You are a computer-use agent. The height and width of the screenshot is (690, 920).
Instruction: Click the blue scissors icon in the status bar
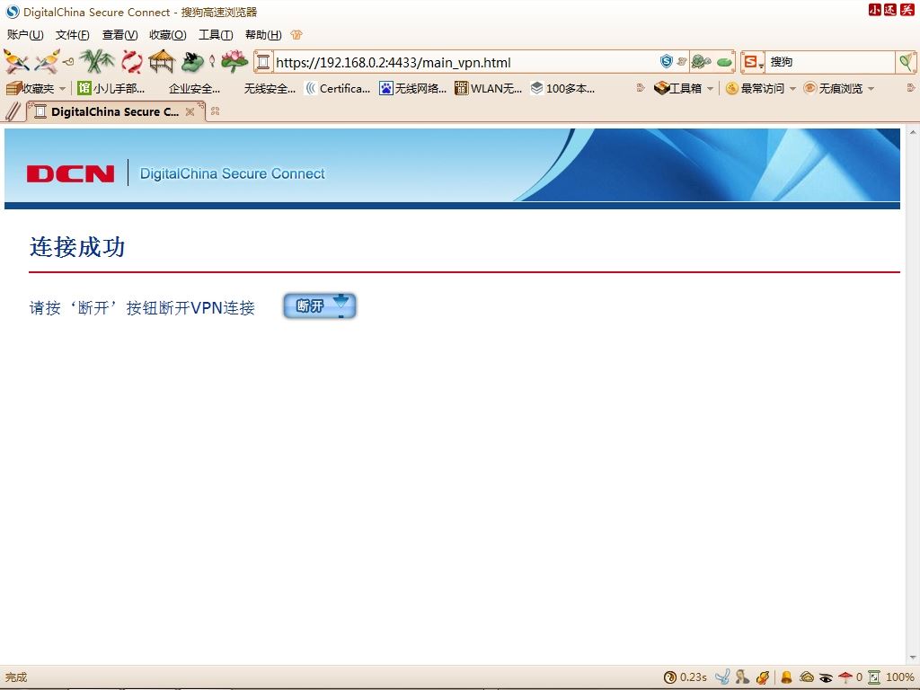722,677
